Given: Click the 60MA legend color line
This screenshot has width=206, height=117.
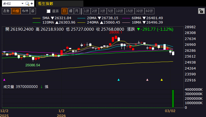Looking at the screenshot, I should click(x=126, y=18).
